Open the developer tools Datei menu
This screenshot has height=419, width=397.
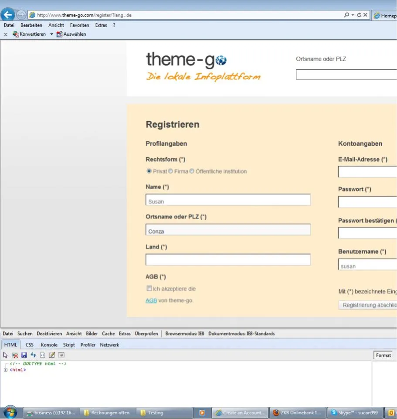(8, 334)
